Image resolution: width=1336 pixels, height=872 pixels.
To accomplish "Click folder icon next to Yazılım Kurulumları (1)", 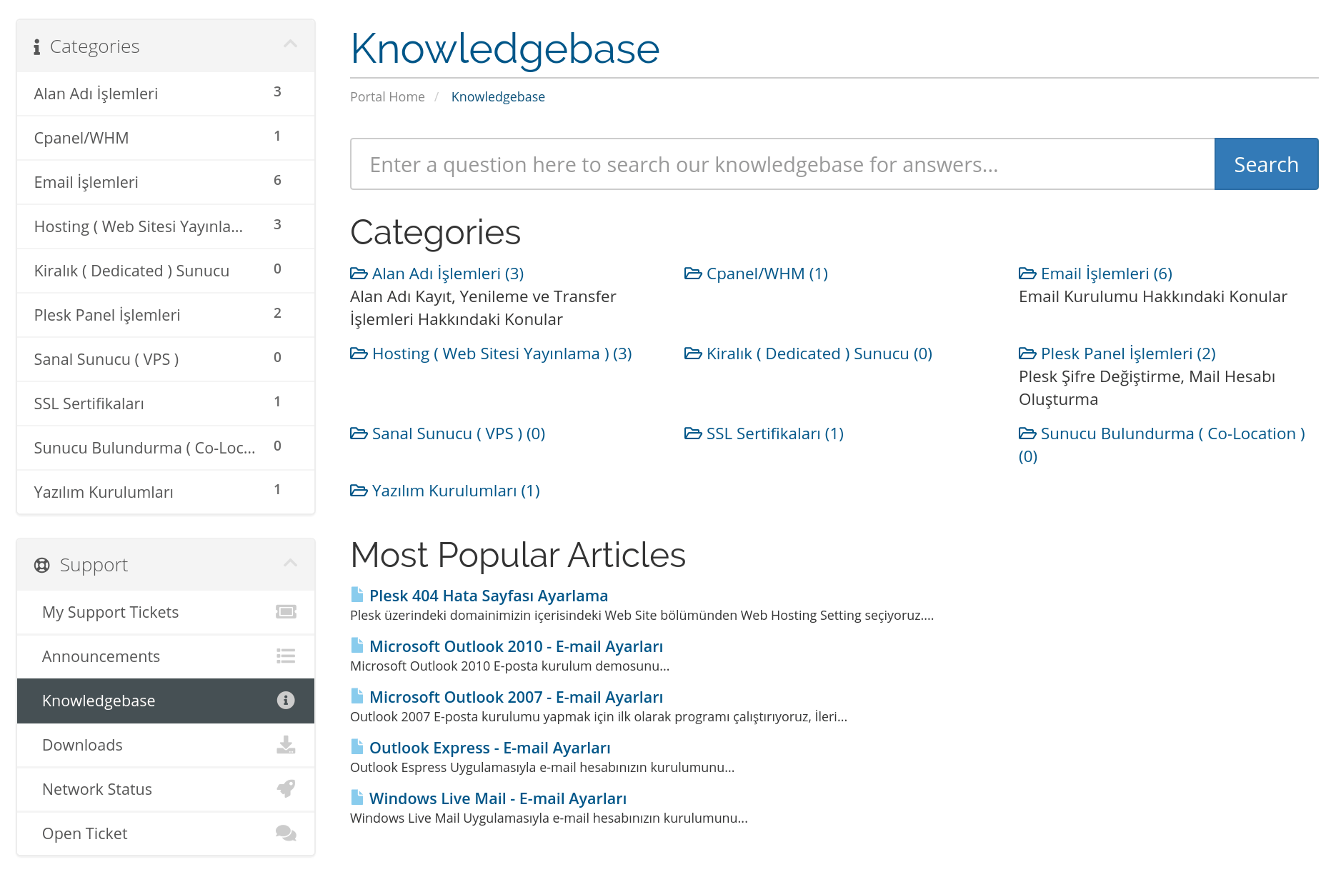I will [x=359, y=491].
